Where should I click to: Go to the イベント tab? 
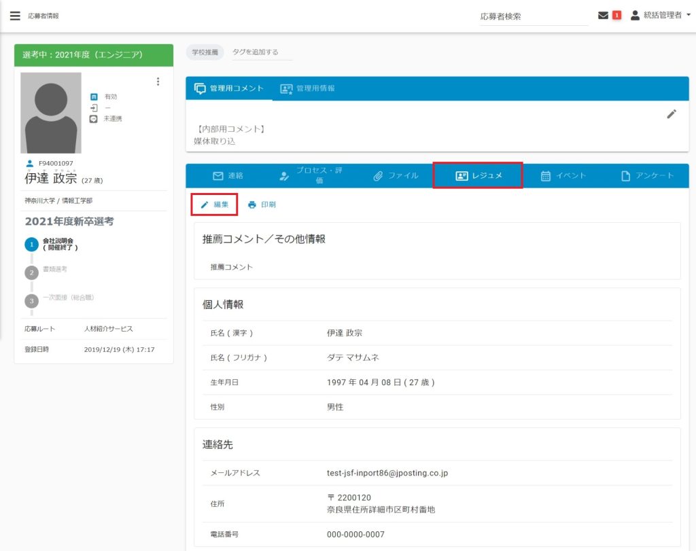point(563,176)
